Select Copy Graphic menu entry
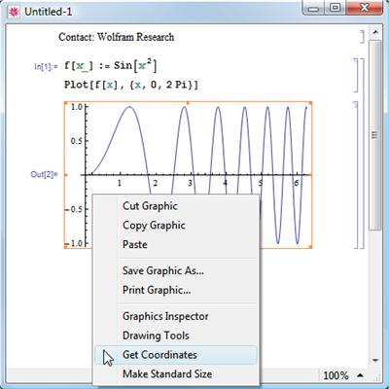Image resolution: width=389 pixels, height=389 pixels. coord(154,226)
